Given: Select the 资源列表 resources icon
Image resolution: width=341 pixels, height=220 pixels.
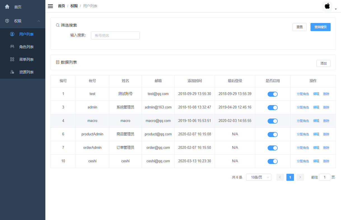Looking at the screenshot, I should pyautogui.click(x=12, y=72).
